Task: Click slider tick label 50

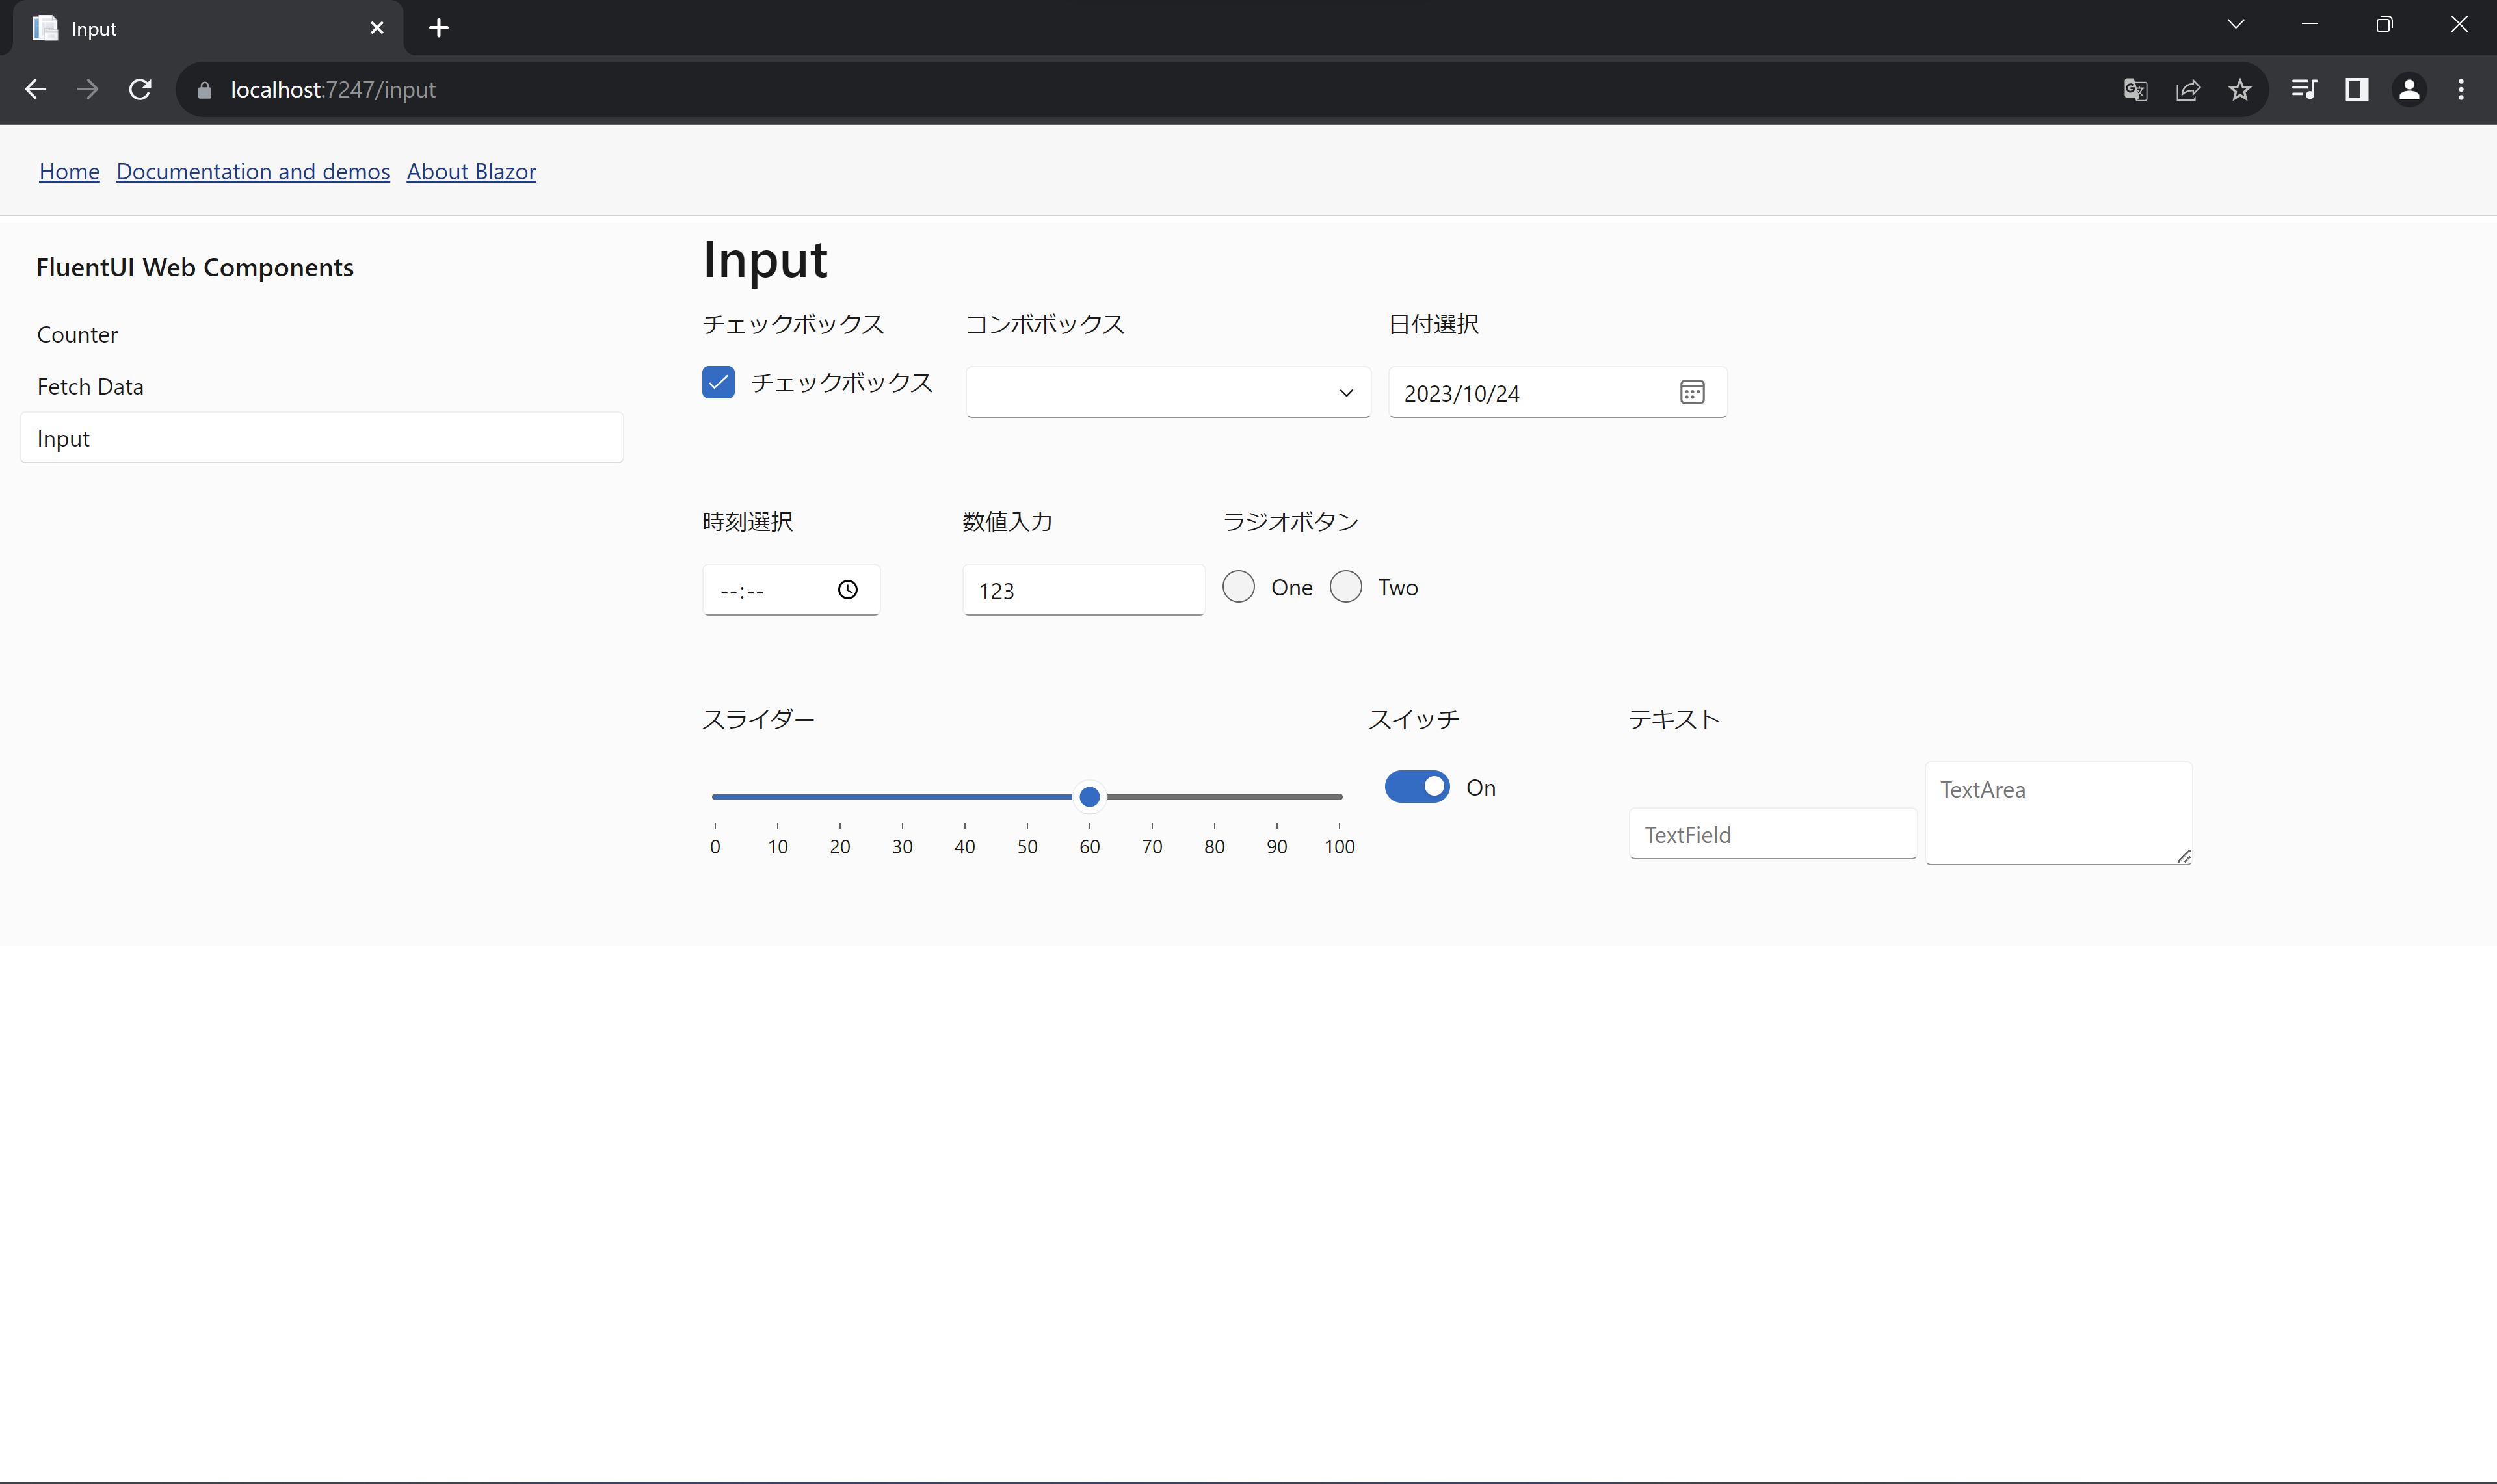Action: pyautogui.click(x=1026, y=847)
